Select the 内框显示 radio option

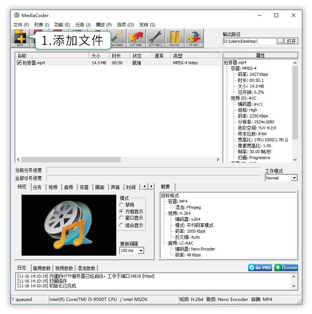tap(121, 211)
